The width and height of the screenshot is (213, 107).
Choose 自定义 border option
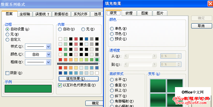click(x=7, y=40)
